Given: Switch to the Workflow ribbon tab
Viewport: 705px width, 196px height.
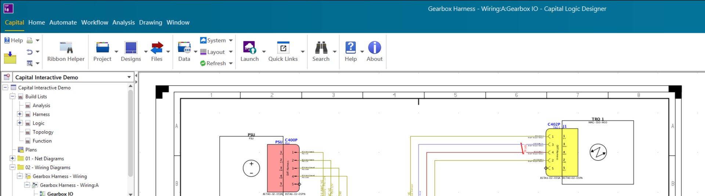Looking at the screenshot, I should coord(95,22).
